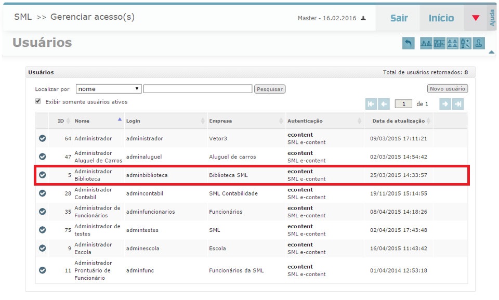Open the user profile card icon

[x=439, y=44]
